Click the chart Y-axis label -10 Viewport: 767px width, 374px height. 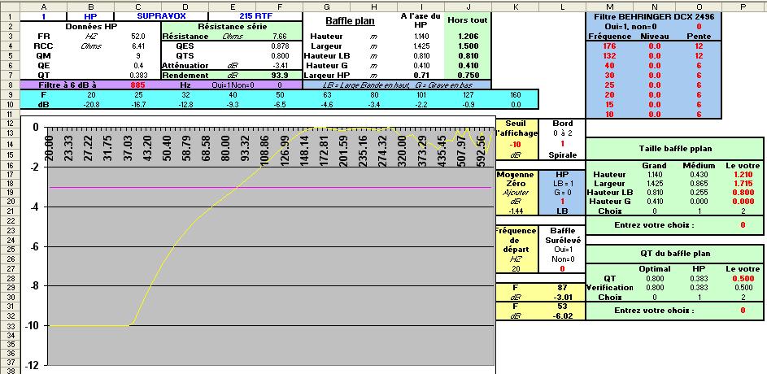point(33,325)
